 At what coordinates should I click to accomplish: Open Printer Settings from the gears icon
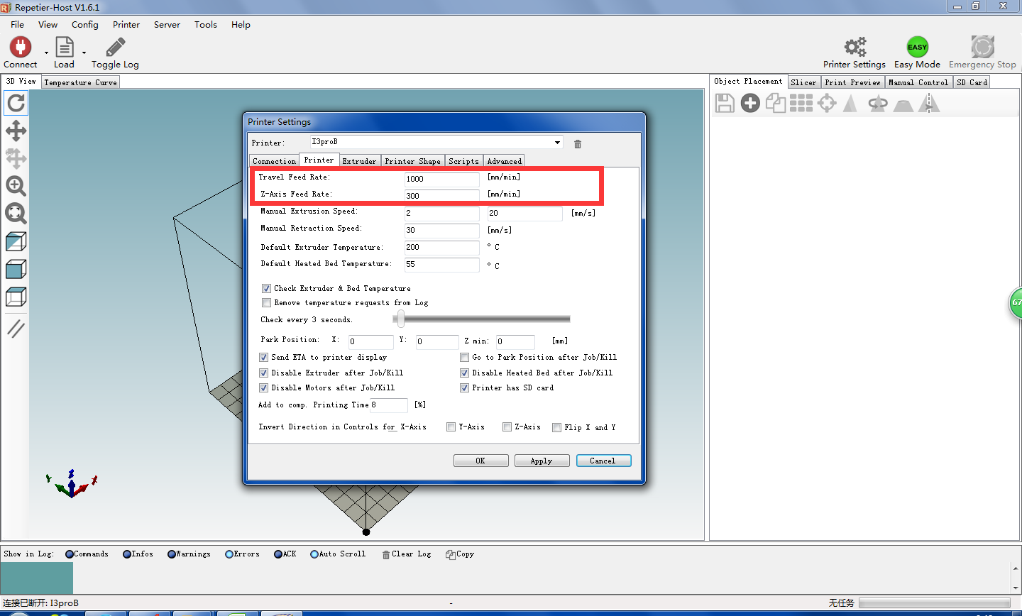pos(855,48)
